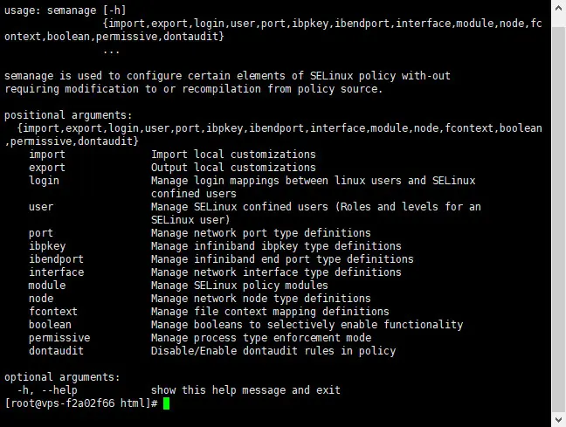Click 'Manage network node type definitions' description
Image resolution: width=566 pixels, height=427 pixels.
point(260,299)
